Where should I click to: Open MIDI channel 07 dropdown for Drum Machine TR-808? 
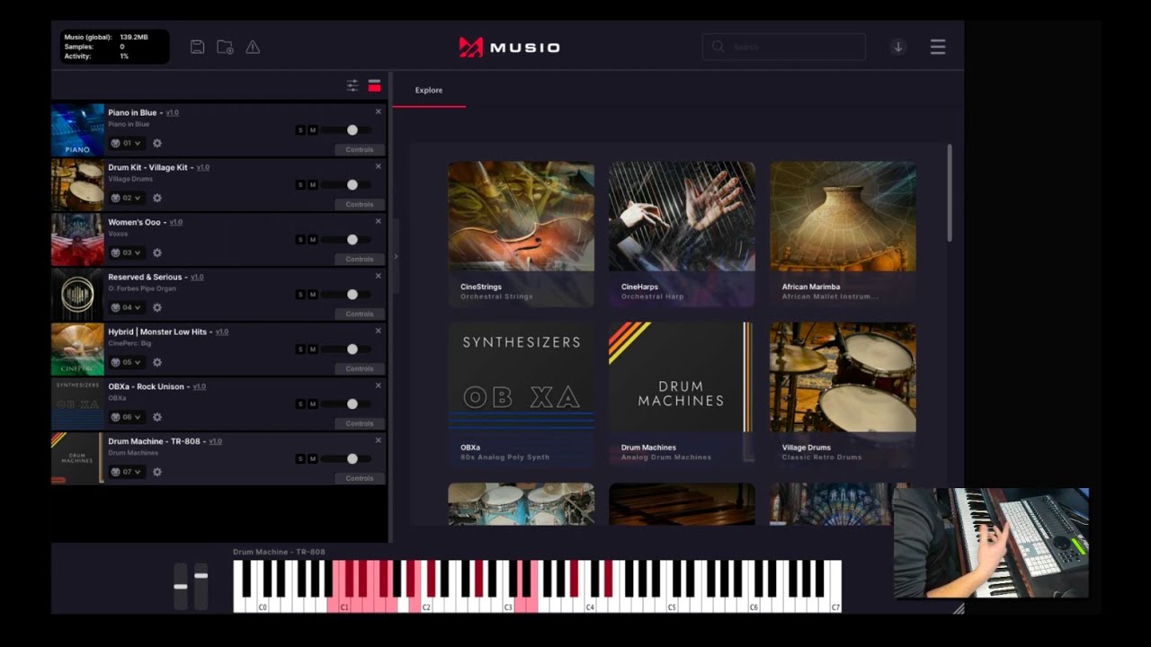click(127, 472)
